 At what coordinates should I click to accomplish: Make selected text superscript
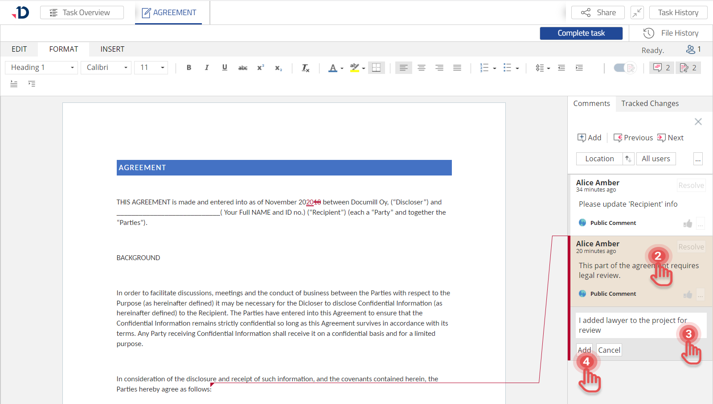(x=261, y=68)
